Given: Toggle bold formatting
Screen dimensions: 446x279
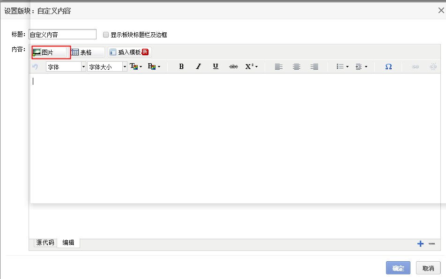Looking at the screenshot, I should coord(181,66).
